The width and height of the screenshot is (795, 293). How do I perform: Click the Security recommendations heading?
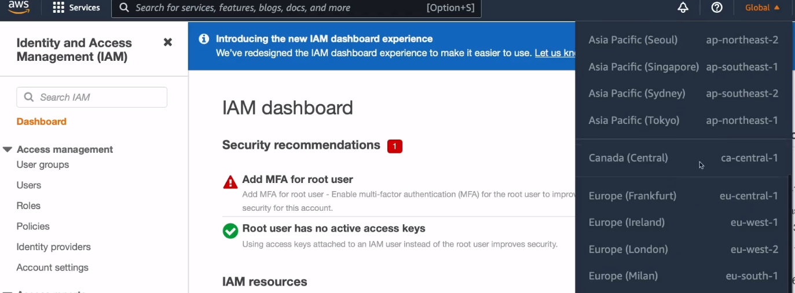pyautogui.click(x=301, y=145)
